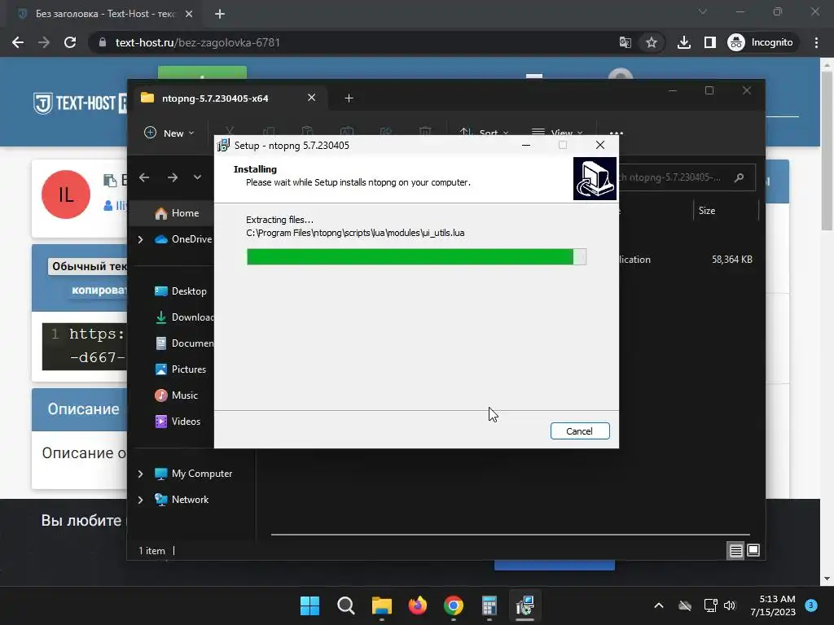This screenshot has width=834, height=625.
Task: Open Windows taskbar Search
Action: 345,605
